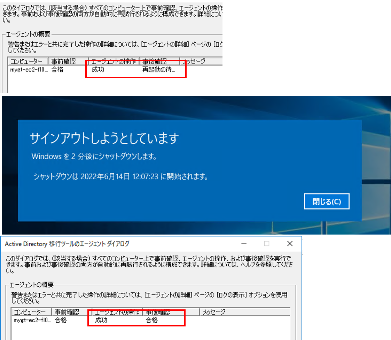The height and width of the screenshot is (340, 391).
Task: Click the 事前確認 column header in the bottom dialog
Action: click(x=72, y=312)
